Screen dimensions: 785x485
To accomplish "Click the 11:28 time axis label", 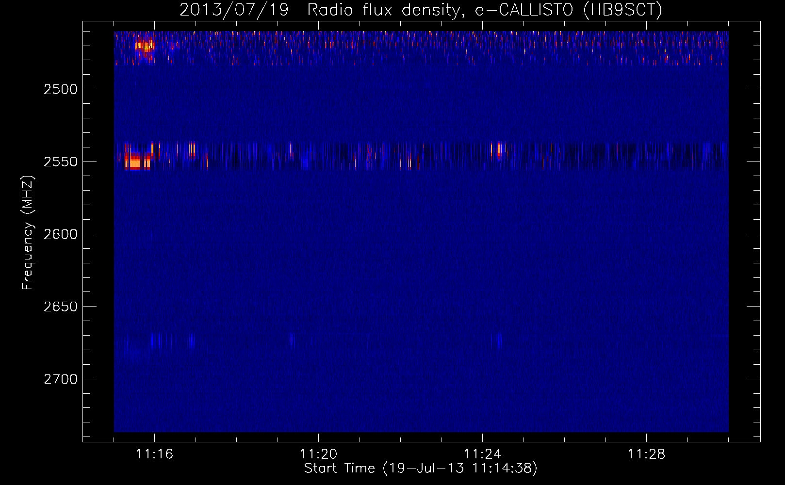I will [646, 454].
